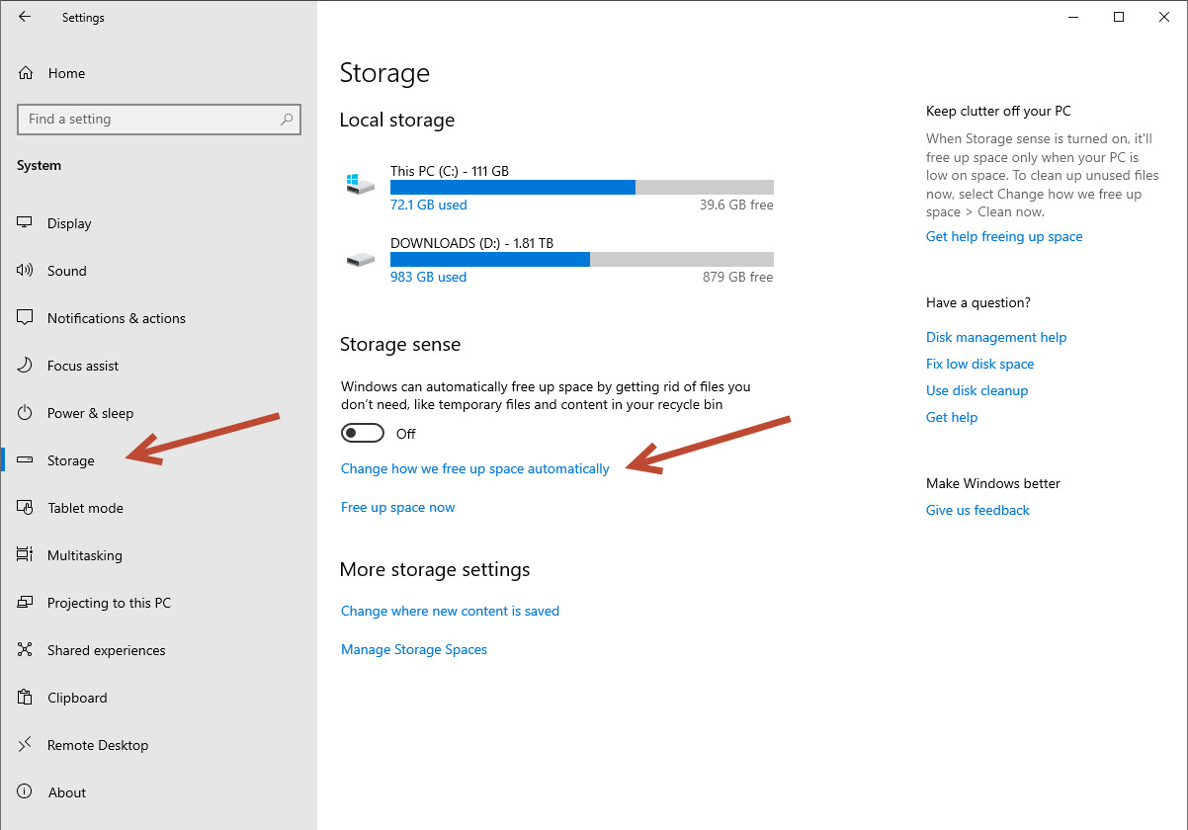Click the DOWNLOADS (D:) usage bar
1188x830 pixels.
[582, 259]
